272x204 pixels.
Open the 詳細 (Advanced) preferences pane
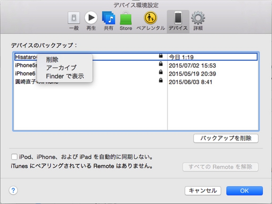[x=198, y=21]
